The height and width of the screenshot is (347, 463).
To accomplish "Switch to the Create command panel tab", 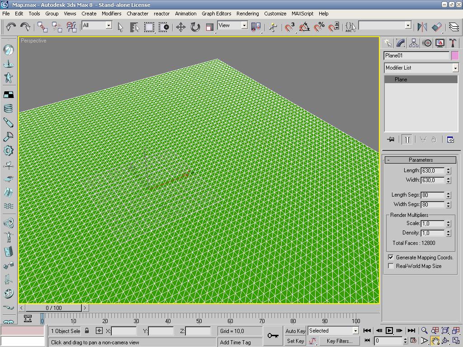I will 387,43.
